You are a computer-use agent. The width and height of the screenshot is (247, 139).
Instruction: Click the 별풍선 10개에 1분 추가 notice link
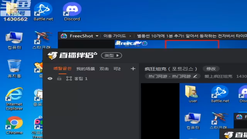click(192, 36)
